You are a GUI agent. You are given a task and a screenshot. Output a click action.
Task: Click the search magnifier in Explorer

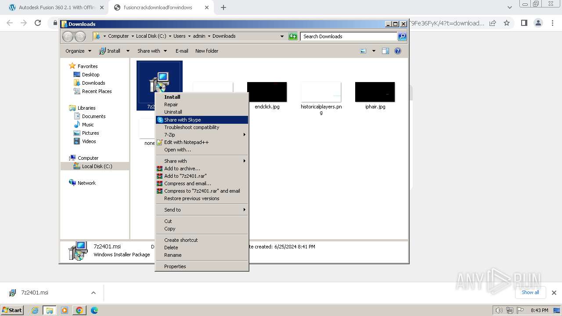pos(402,36)
